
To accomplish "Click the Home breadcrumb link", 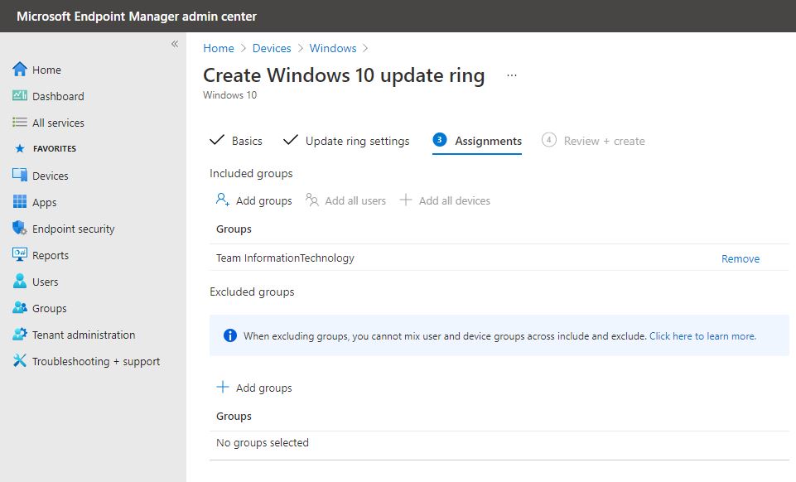I will tap(219, 48).
